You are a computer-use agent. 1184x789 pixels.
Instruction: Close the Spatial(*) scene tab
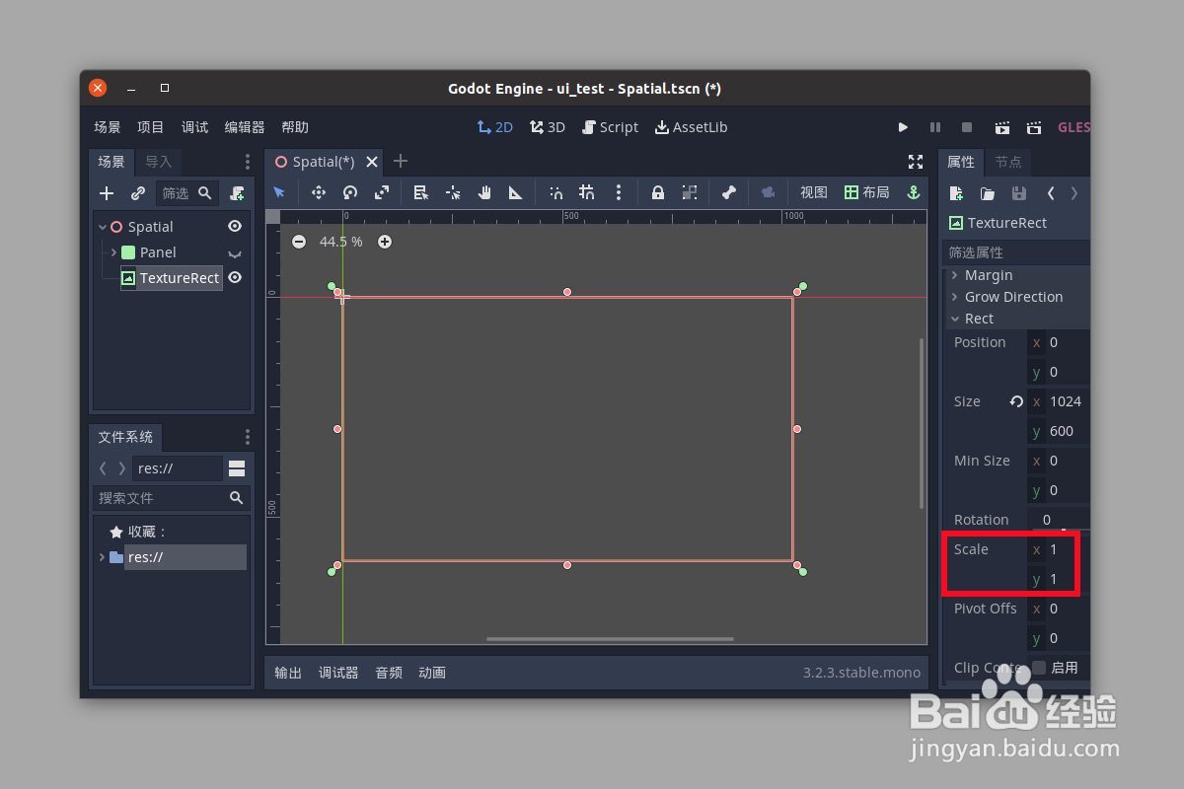point(373,162)
